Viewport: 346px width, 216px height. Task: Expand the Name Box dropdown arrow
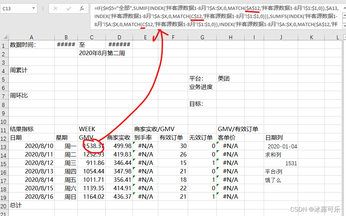[33, 8]
